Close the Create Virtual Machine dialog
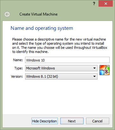Image resolution: width=115 pixels, height=130 pixels. pyautogui.click(x=105, y=4)
